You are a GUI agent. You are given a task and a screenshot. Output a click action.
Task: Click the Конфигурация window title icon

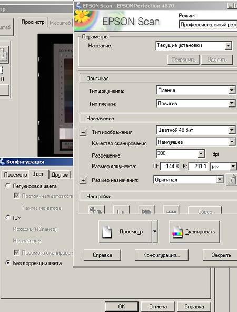(x=3, y=162)
